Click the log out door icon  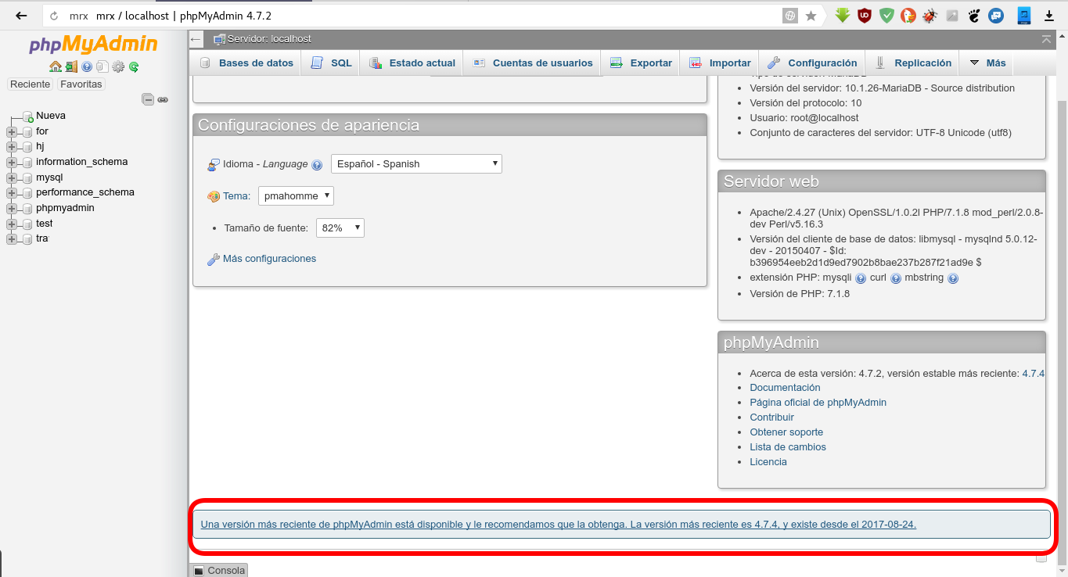[71, 67]
